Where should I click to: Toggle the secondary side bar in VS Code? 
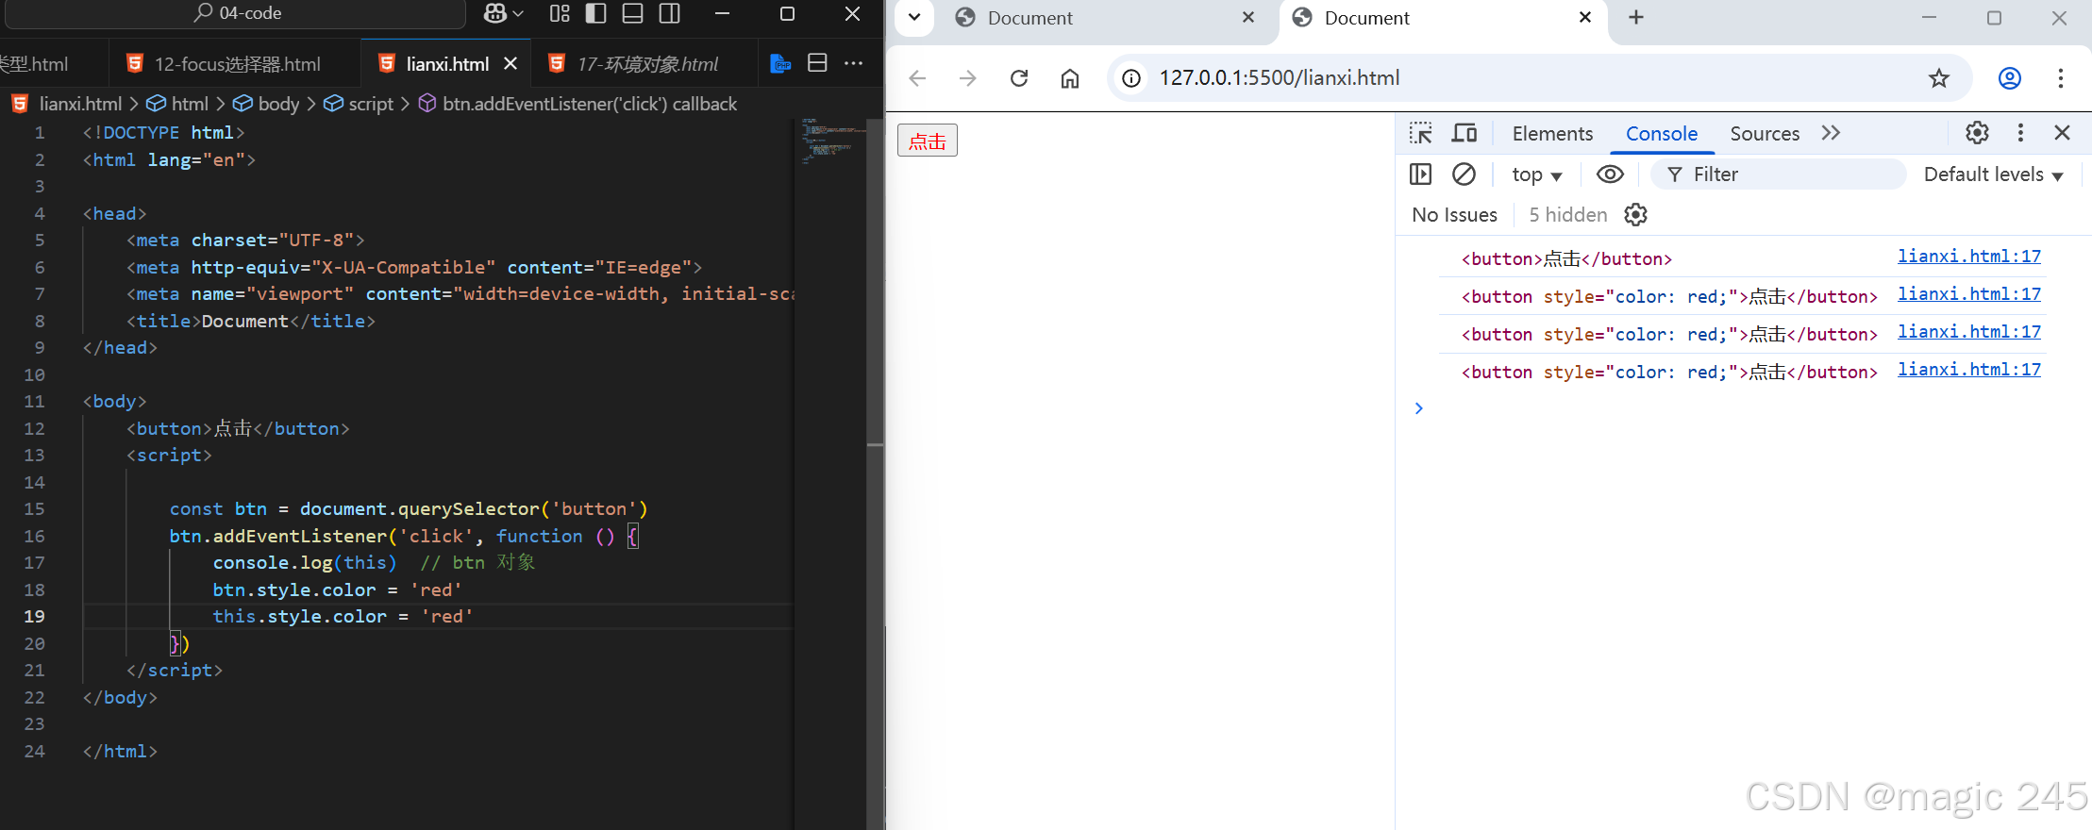[x=669, y=13]
